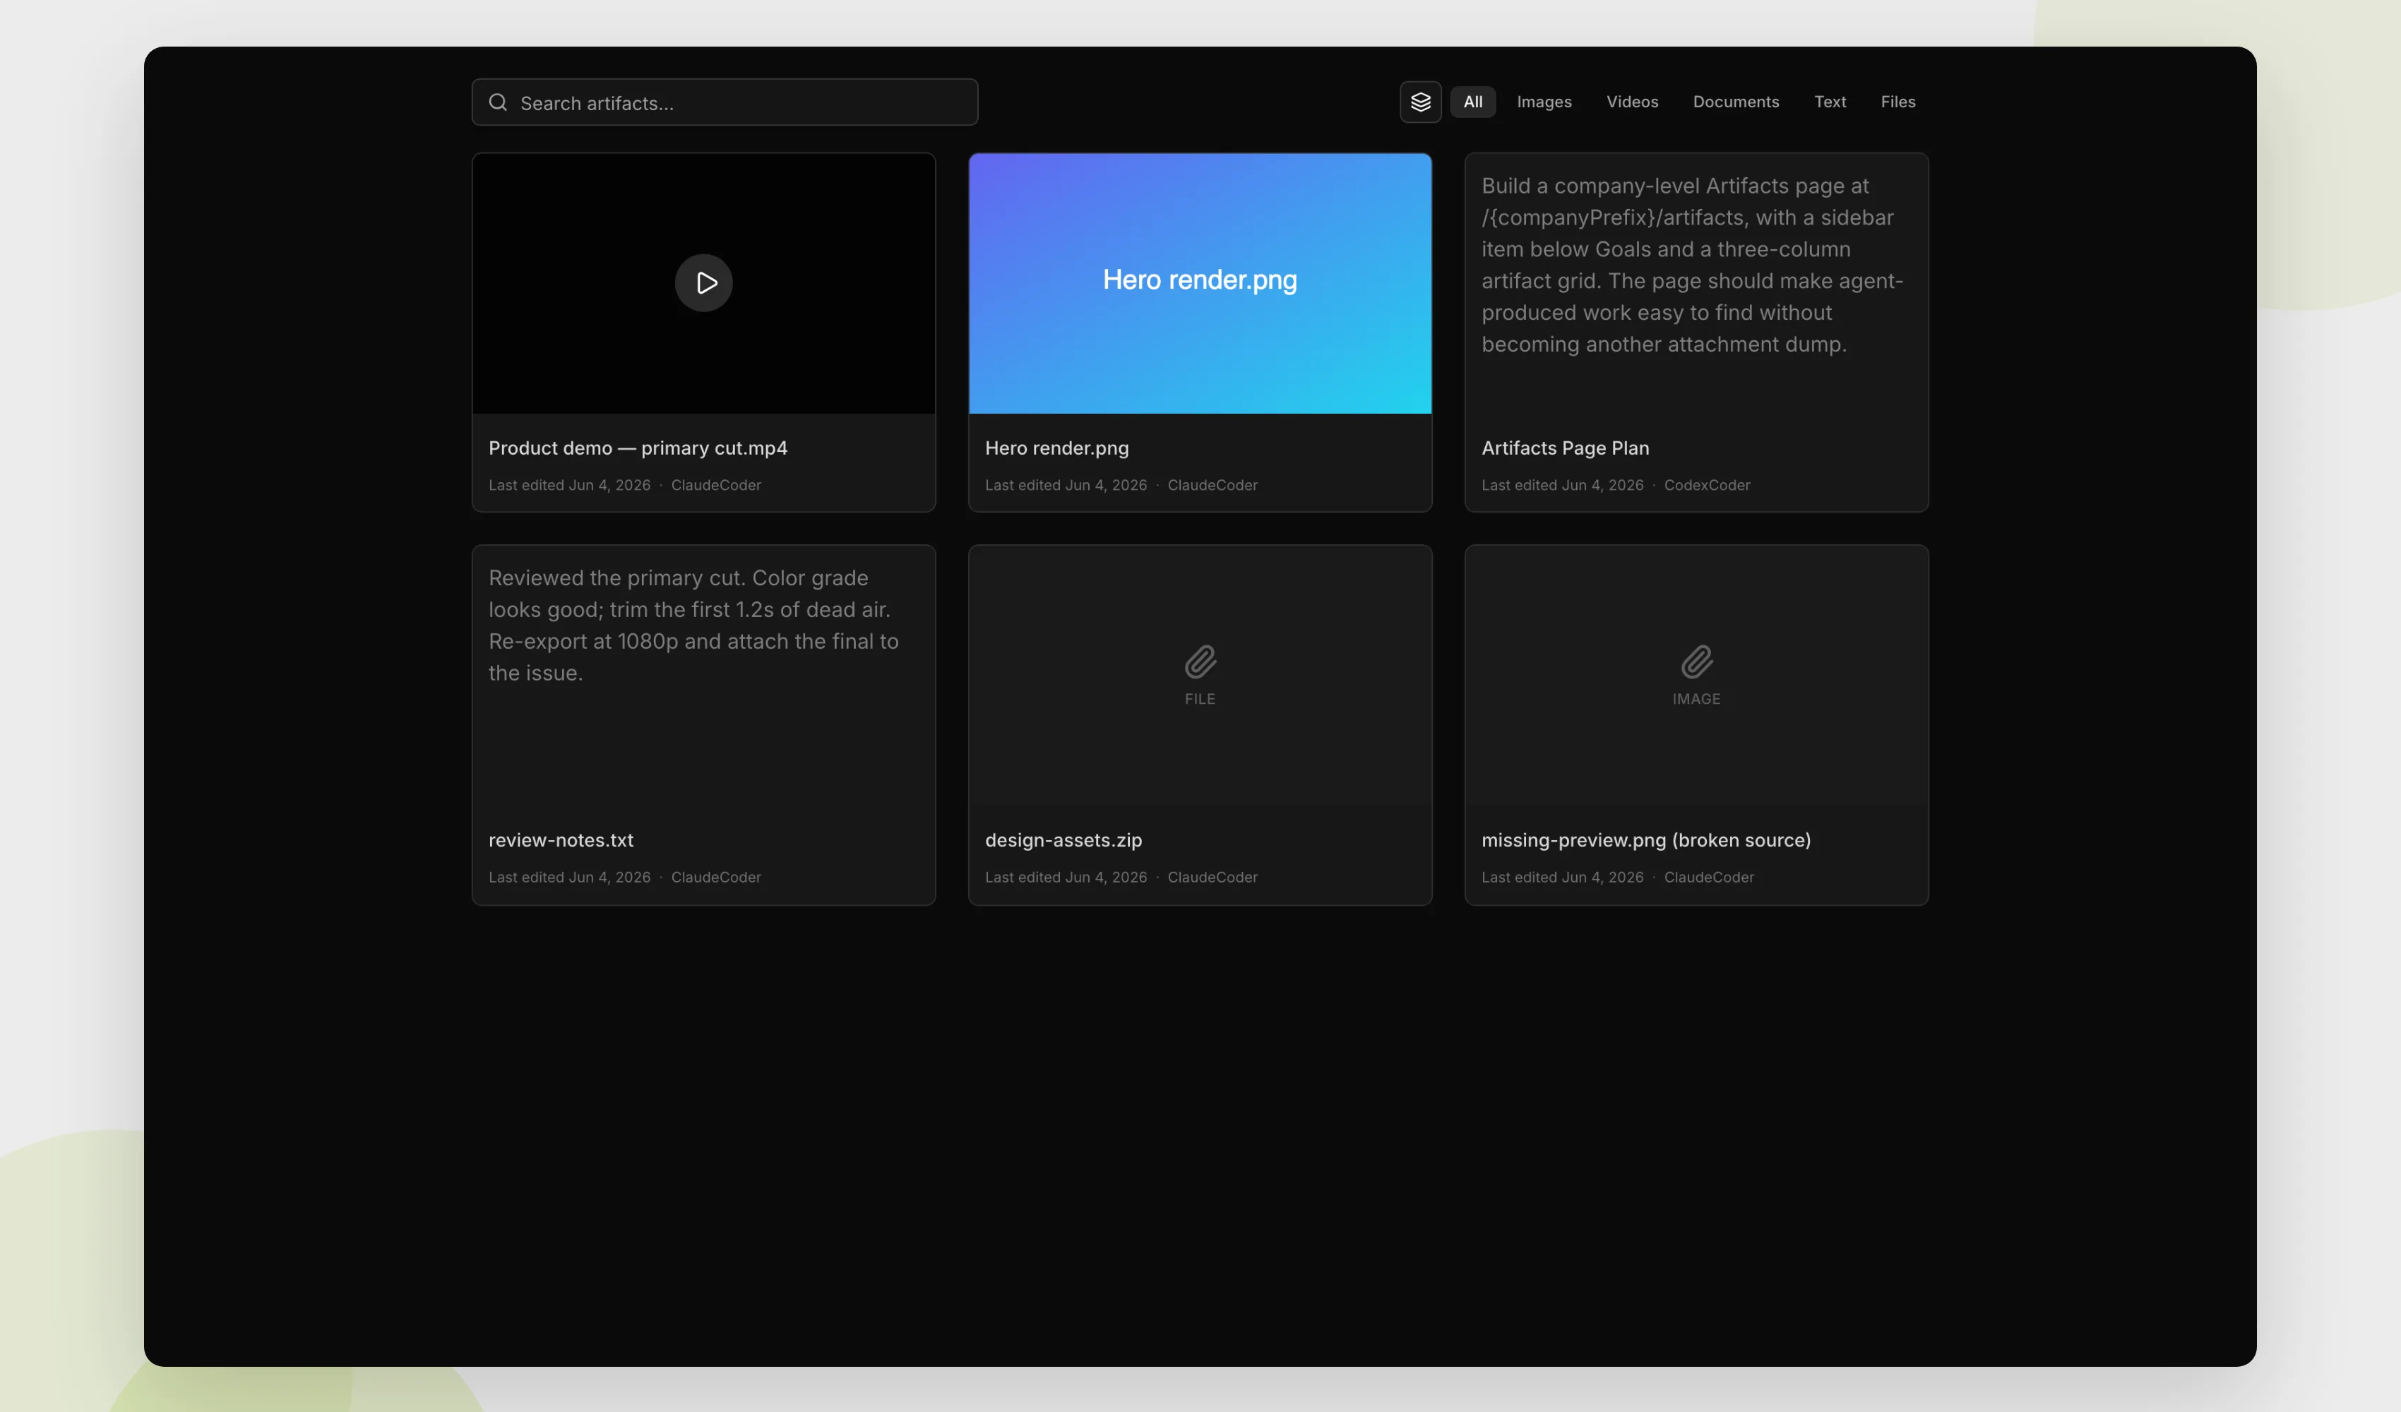This screenshot has height=1412, width=2401.
Task: Switch to the Images filter tab
Action: pos(1544,102)
